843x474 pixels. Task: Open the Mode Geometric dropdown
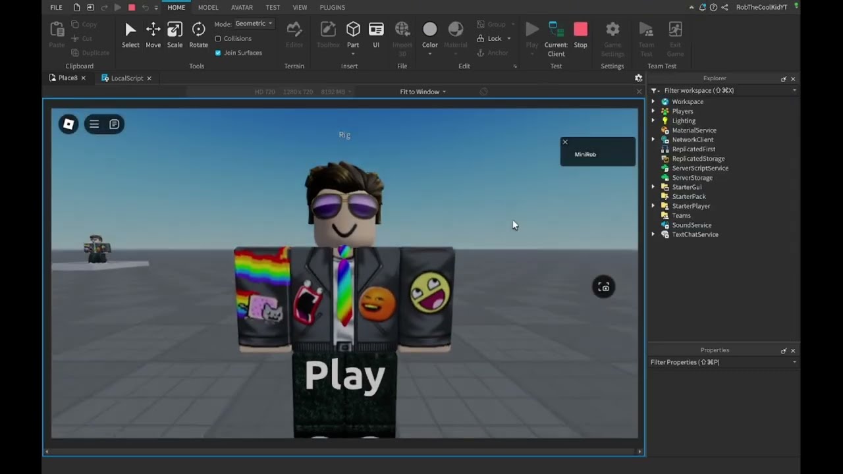coord(254,24)
